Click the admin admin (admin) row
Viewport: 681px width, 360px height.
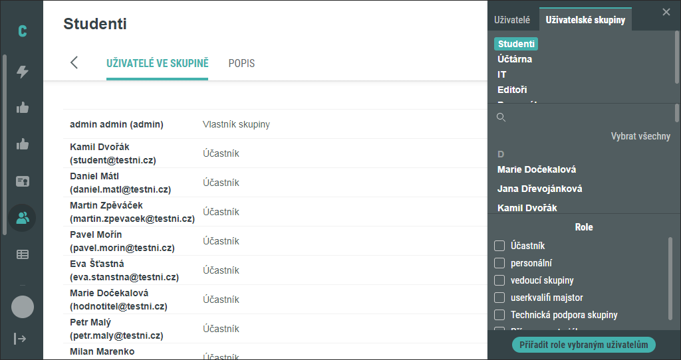click(275, 124)
